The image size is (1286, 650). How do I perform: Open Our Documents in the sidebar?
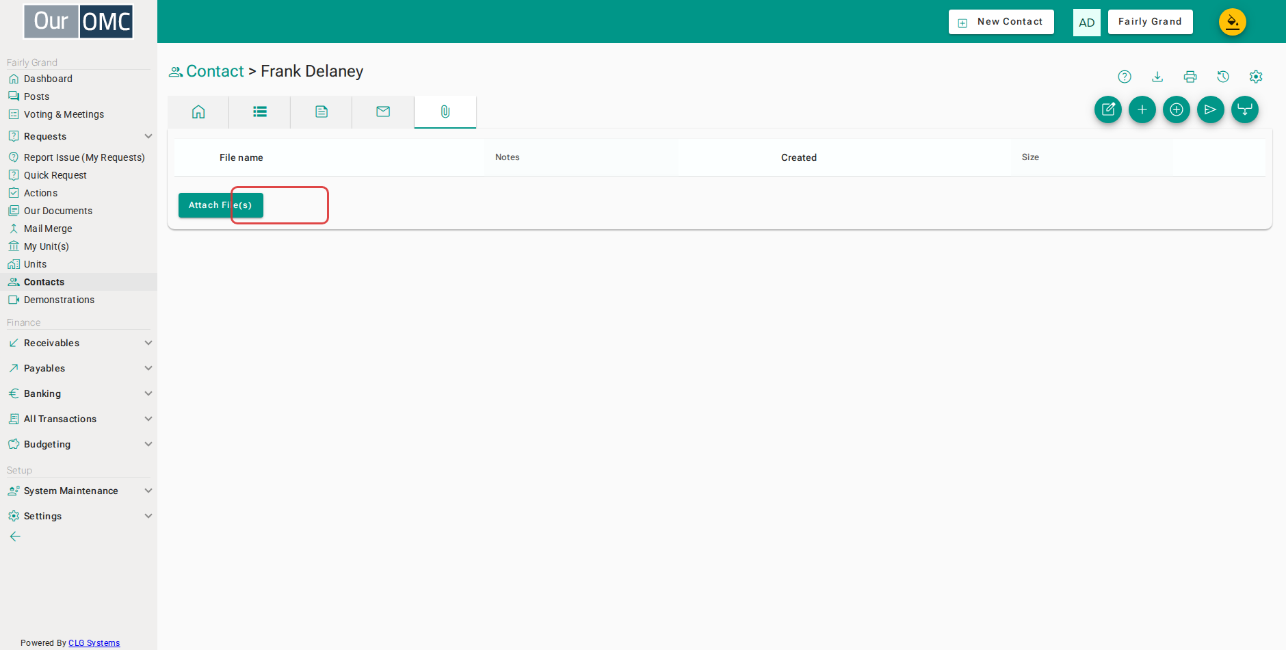coord(58,211)
